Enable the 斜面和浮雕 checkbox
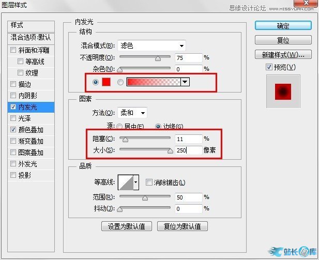 (13, 50)
